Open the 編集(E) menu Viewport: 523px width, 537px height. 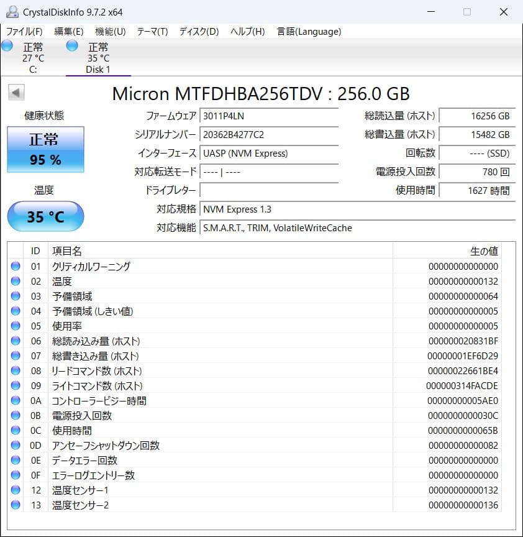[x=69, y=32]
